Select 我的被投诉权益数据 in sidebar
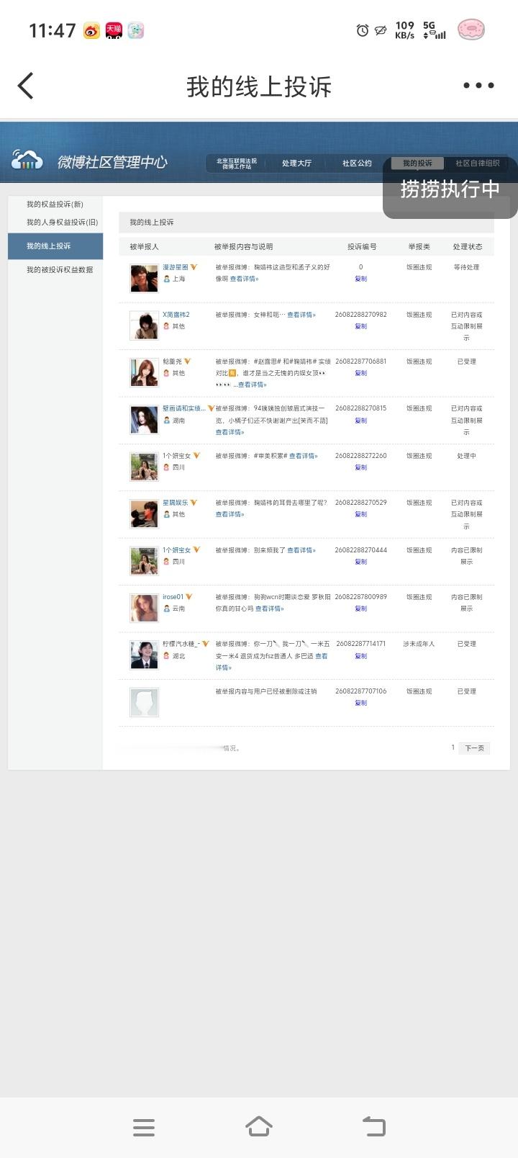The height and width of the screenshot is (1158, 518). click(x=60, y=270)
